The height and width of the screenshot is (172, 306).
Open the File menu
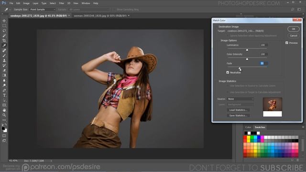tap(11, 3)
